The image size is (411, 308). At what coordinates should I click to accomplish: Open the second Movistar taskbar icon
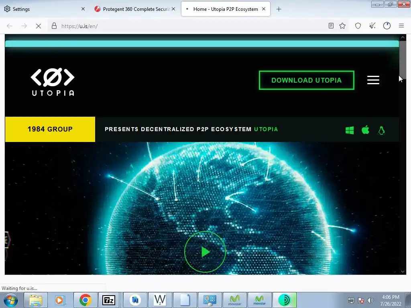(x=260, y=300)
